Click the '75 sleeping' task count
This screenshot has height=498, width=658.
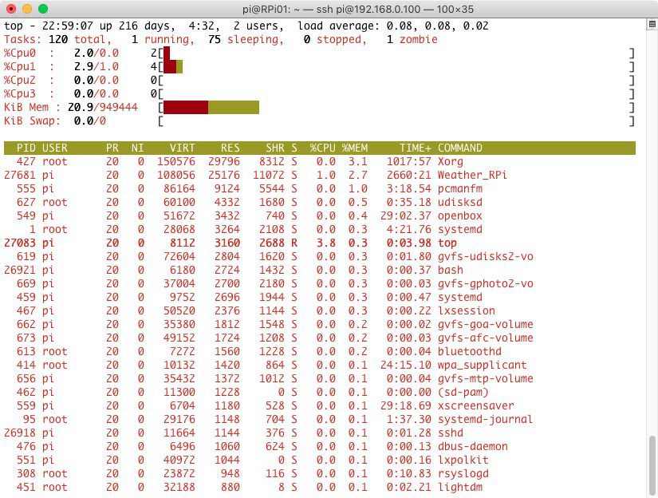(x=246, y=39)
